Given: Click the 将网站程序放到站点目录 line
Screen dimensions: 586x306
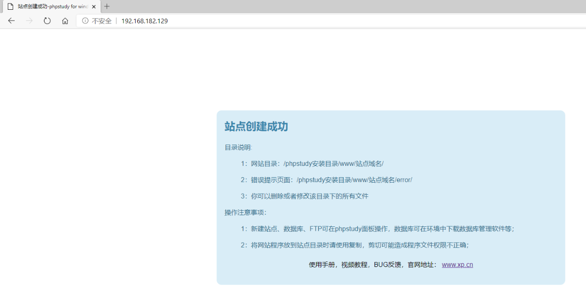Looking at the screenshot, I should click(x=355, y=245).
